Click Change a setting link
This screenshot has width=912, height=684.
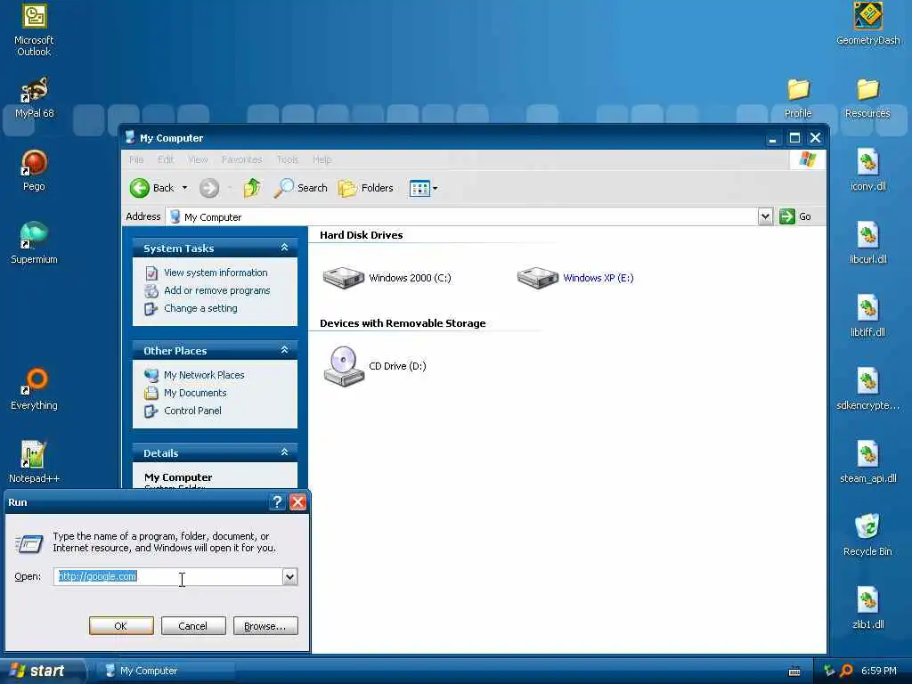200,308
